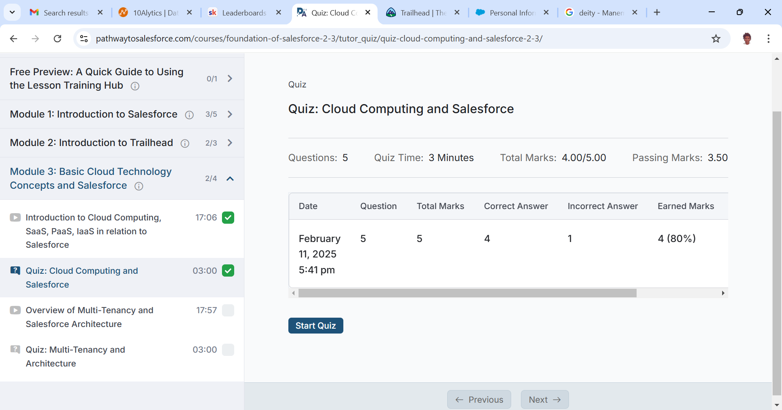Expand Module 2: Introduction to Trailhead
The height and width of the screenshot is (410, 782).
230,143
